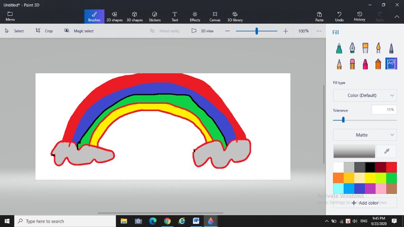Open the Canvas tab

215,17
